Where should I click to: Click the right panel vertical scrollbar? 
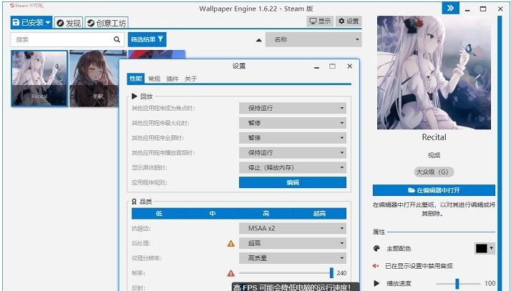[x=500, y=153]
